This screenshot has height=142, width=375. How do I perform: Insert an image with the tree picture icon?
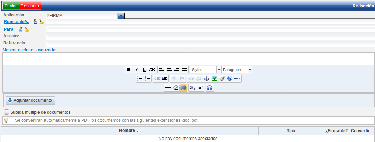[214, 79]
